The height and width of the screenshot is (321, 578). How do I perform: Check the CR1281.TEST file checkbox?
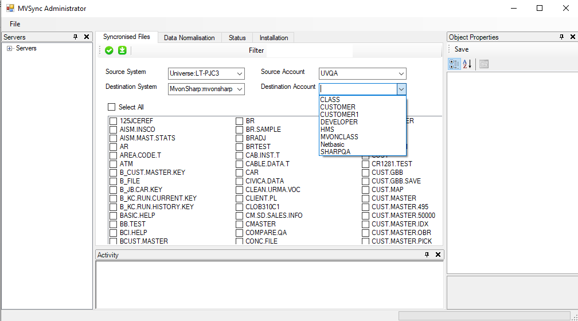365,164
